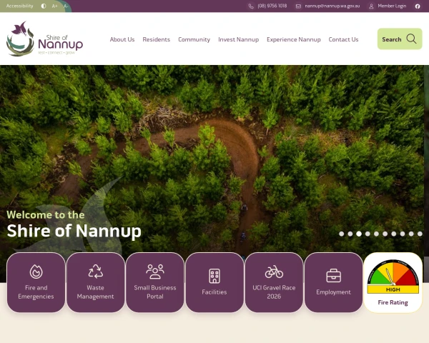
Task: Toggle high contrast accessibility mode
Action: 44,6
